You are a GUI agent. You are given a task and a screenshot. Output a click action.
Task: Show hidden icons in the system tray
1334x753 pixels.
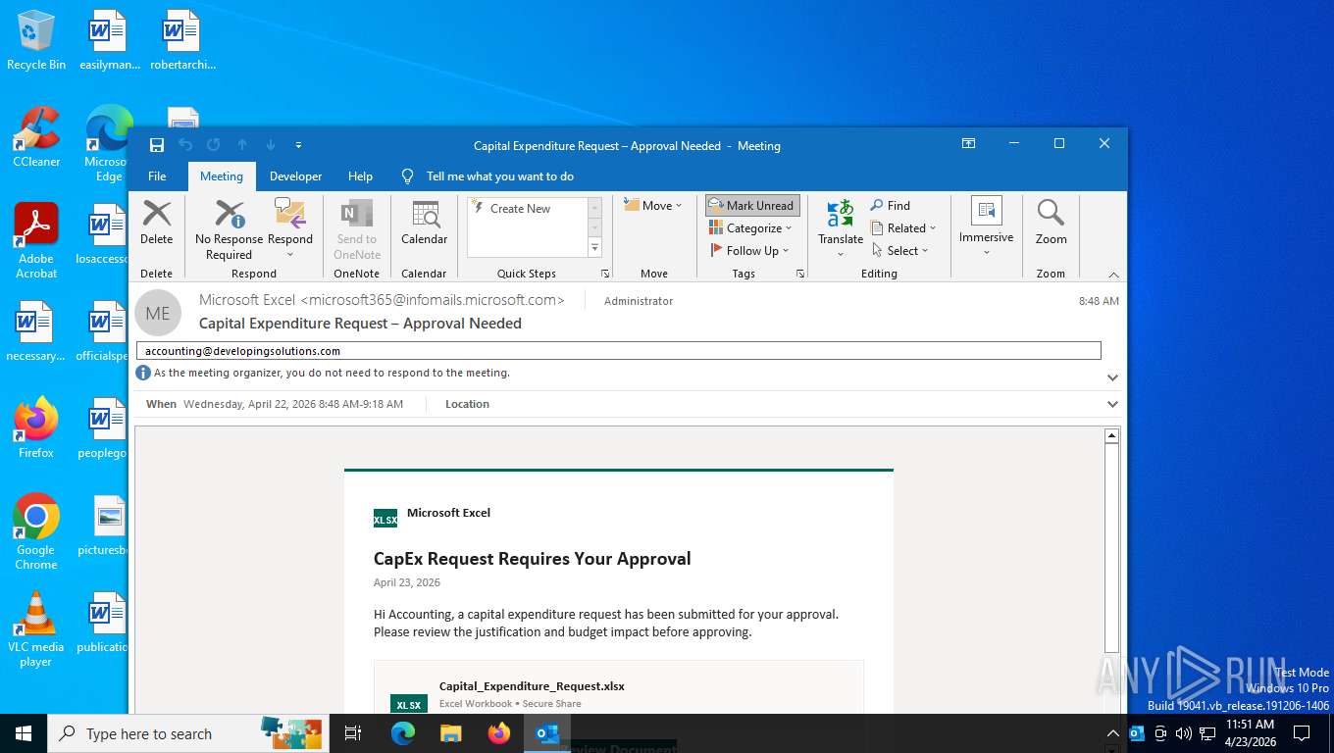pyautogui.click(x=1112, y=733)
